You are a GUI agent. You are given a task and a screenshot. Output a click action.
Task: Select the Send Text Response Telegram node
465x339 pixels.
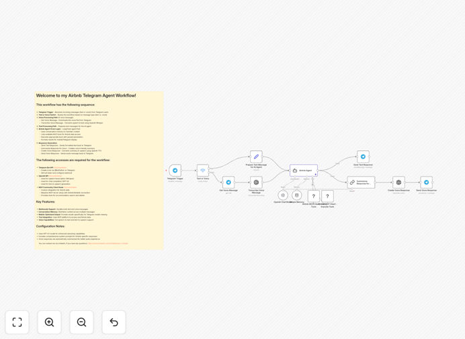pyautogui.click(x=363, y=157)
